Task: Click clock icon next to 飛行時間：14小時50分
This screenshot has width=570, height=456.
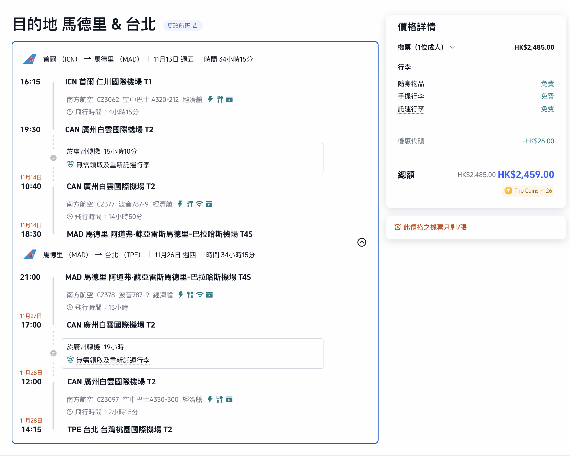Action: [70, 217]
